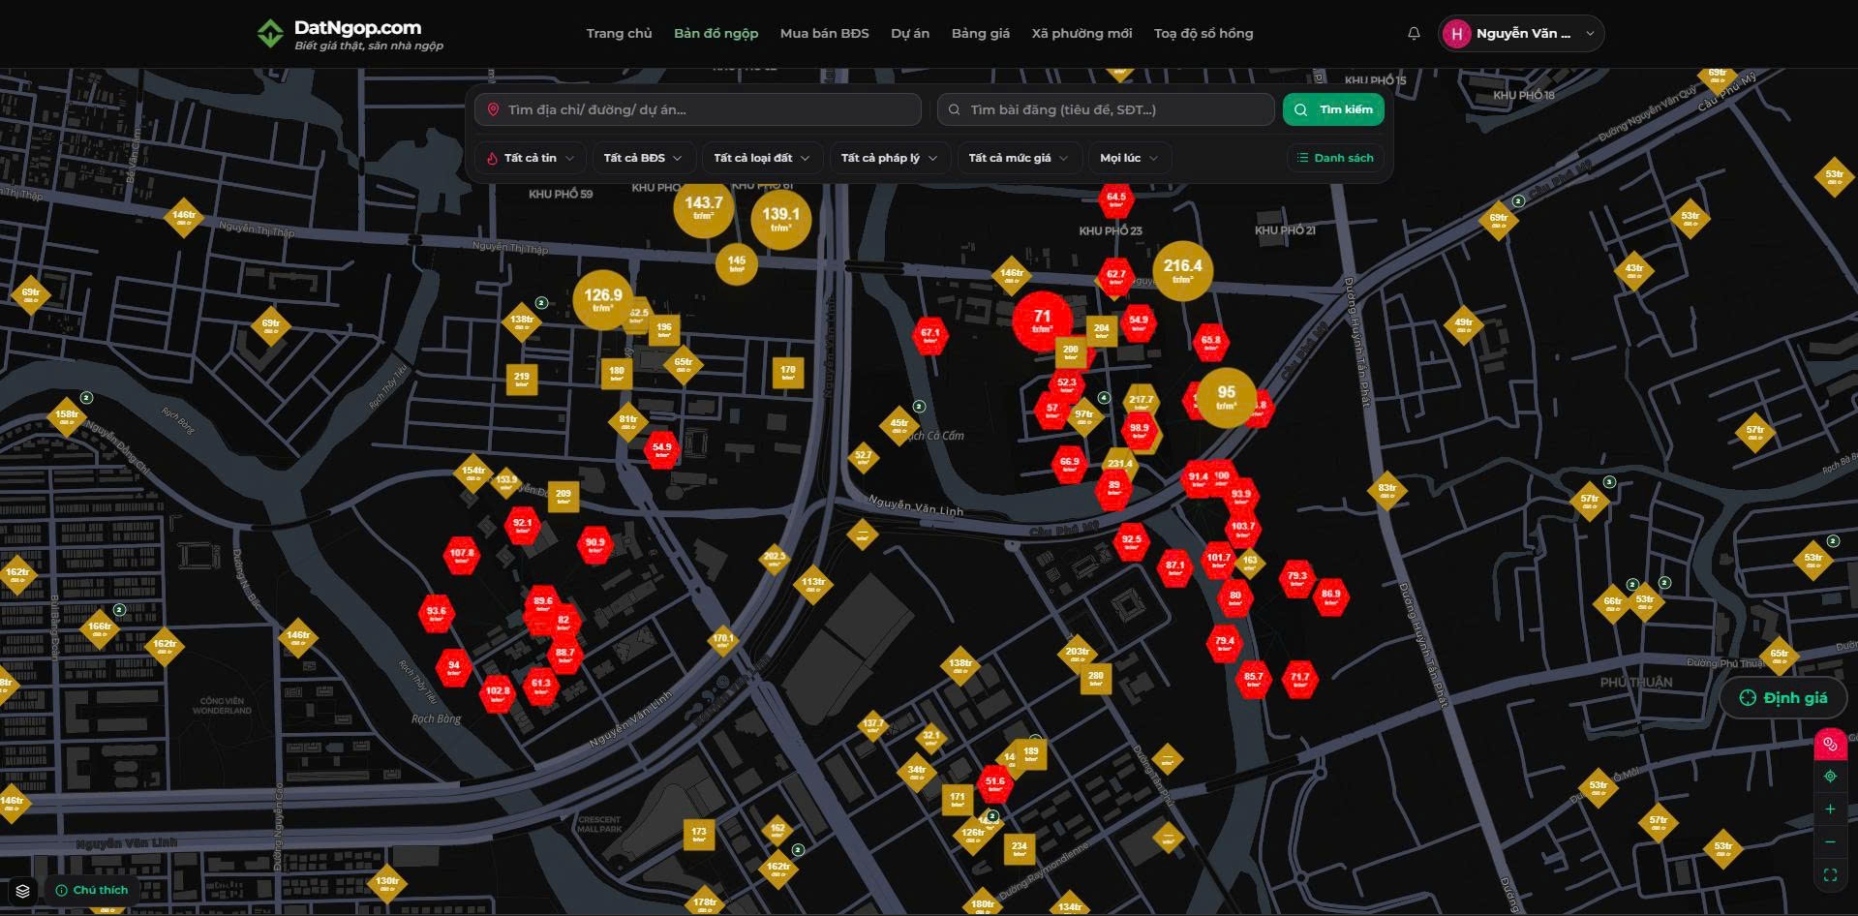Open the Tất cả tin dropdown
Screen dimensions: 1858x916
(531, 158)
